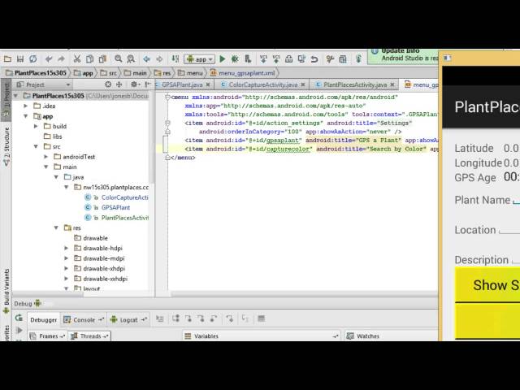
Task: Close the GPSAPlant.java tab
Action: [208, 84]
